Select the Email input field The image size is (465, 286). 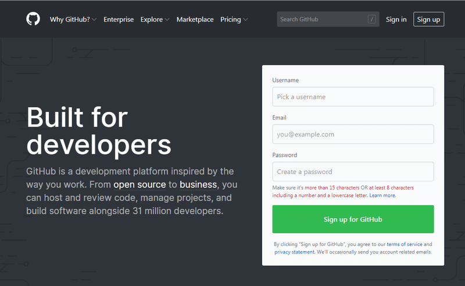click(353, 134)
